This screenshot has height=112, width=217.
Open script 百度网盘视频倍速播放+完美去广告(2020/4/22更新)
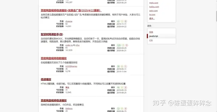71,11
